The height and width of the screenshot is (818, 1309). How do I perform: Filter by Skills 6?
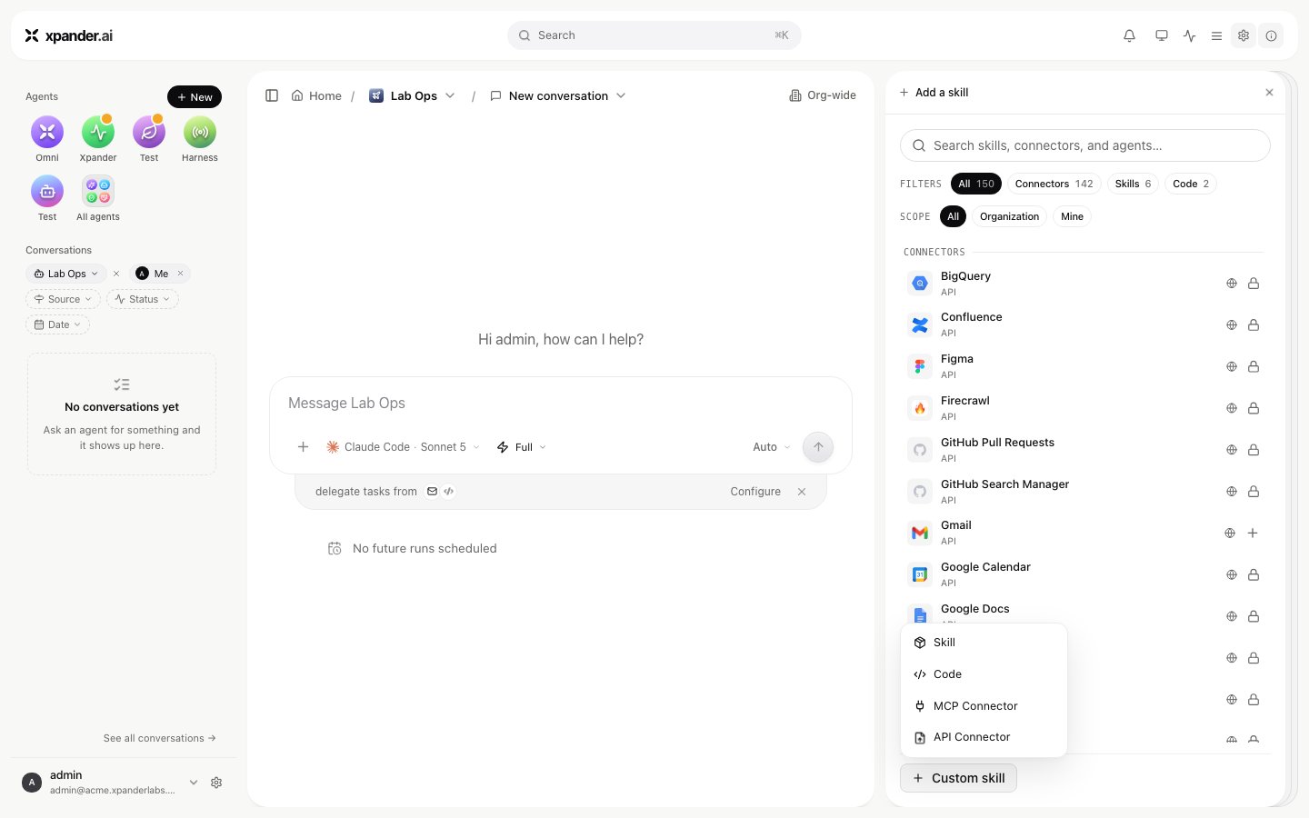tap(1134, 184)
